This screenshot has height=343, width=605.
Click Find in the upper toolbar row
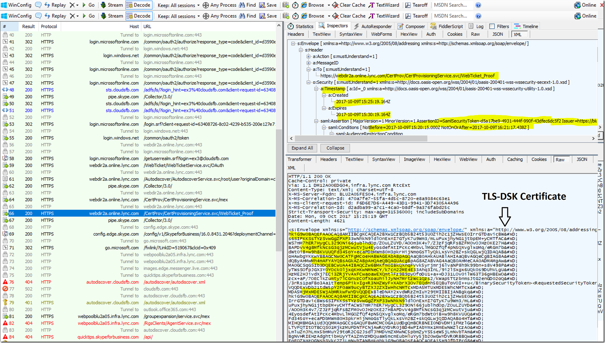pos(248,5)
